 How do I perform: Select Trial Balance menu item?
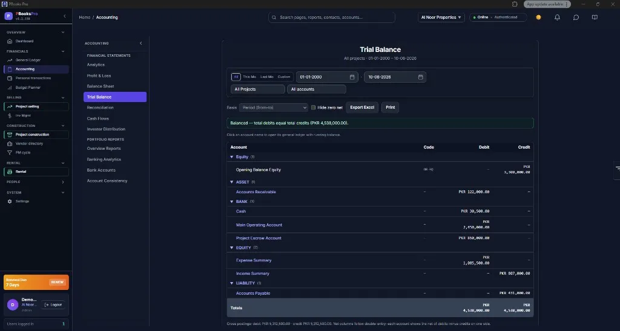(114, 97)
